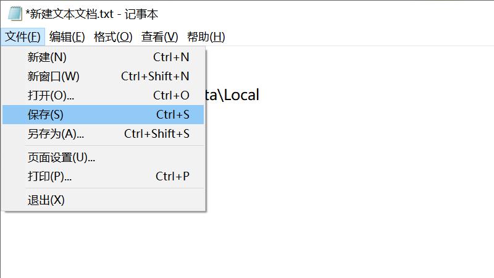Open 页面设置(U)... page setup
The height and width of the screenshot is (278, 494).
pos(61,158)
